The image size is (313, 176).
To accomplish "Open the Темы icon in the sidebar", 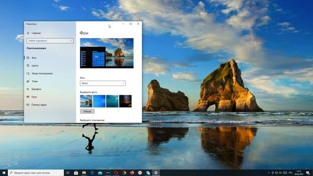I will (28, 81).
